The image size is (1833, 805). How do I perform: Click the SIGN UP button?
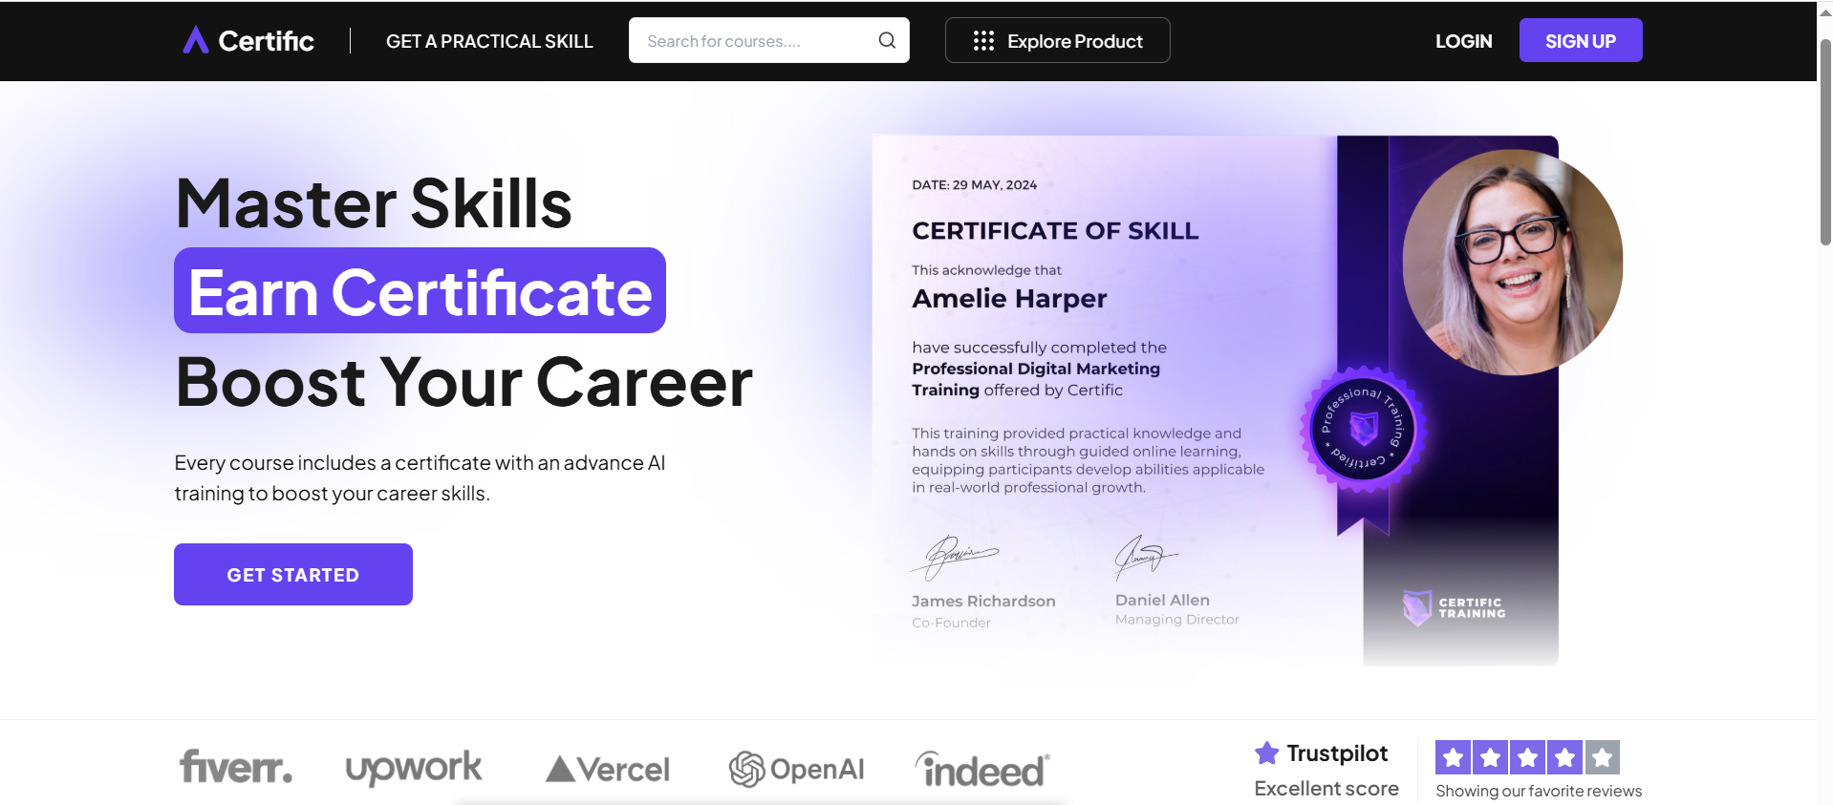click(x=1581, y=40)
